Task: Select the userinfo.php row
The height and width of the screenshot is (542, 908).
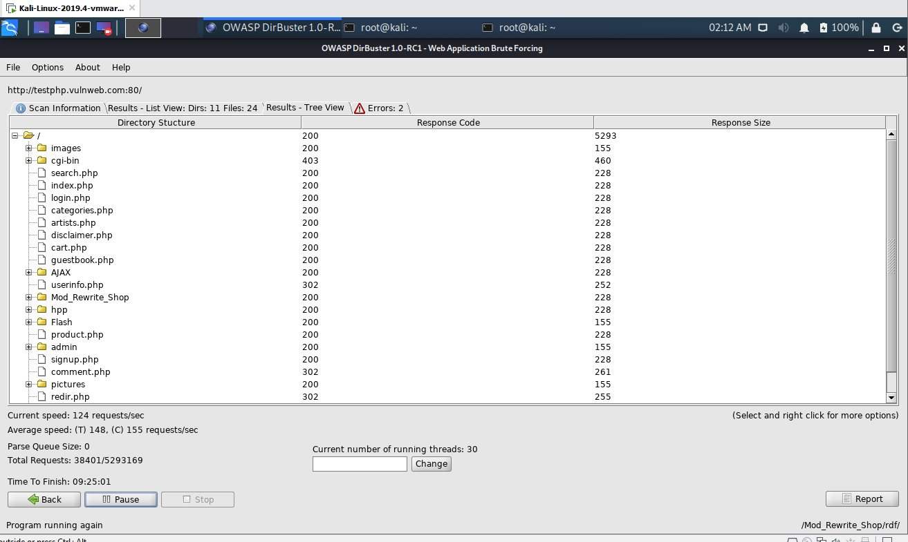Action: [x=447, y=284]
